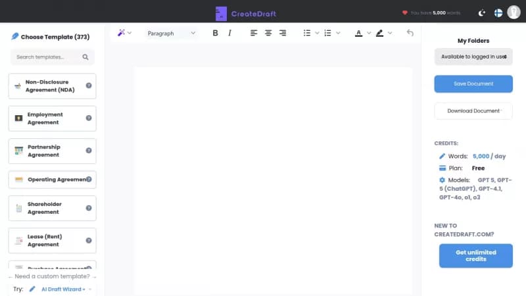Show help for Non-Disclosure Agreement template

[x=89, y=86]
